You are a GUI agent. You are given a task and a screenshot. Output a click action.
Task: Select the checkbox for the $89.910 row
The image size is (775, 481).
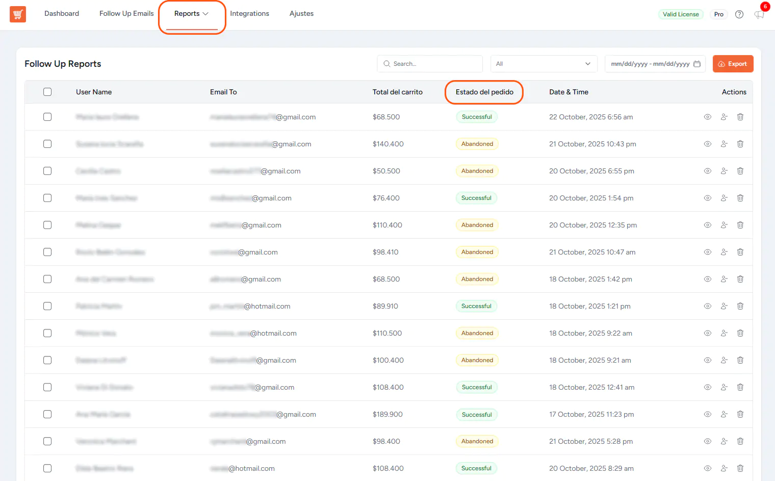pos(47,306)
